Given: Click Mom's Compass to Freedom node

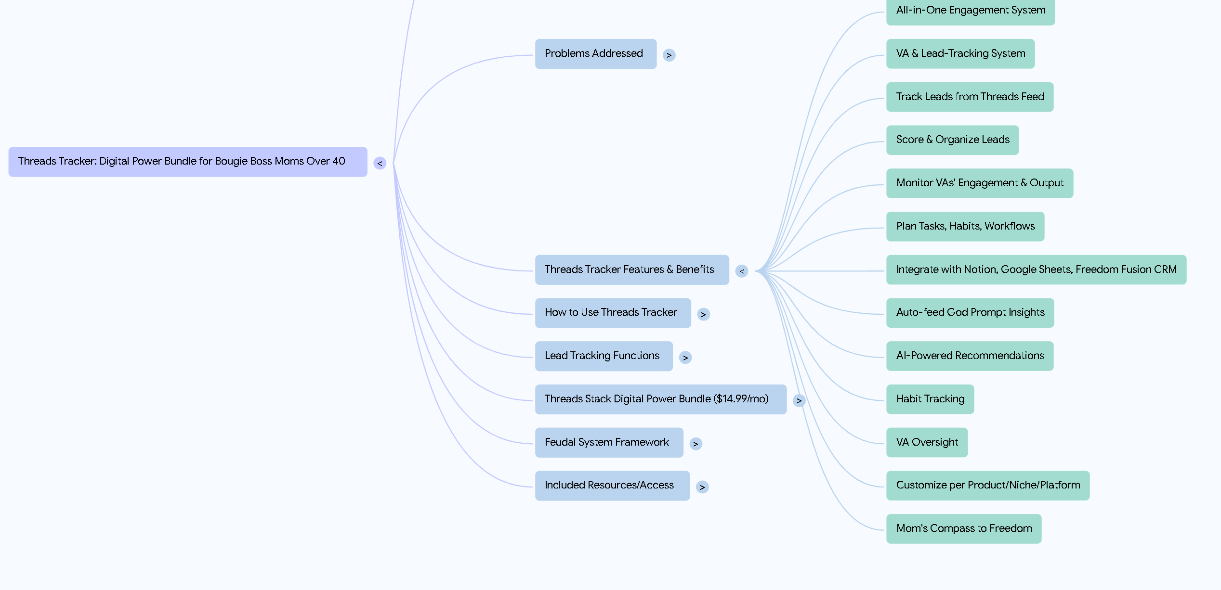Looking at the screenshot, I should tap(963, 528).
